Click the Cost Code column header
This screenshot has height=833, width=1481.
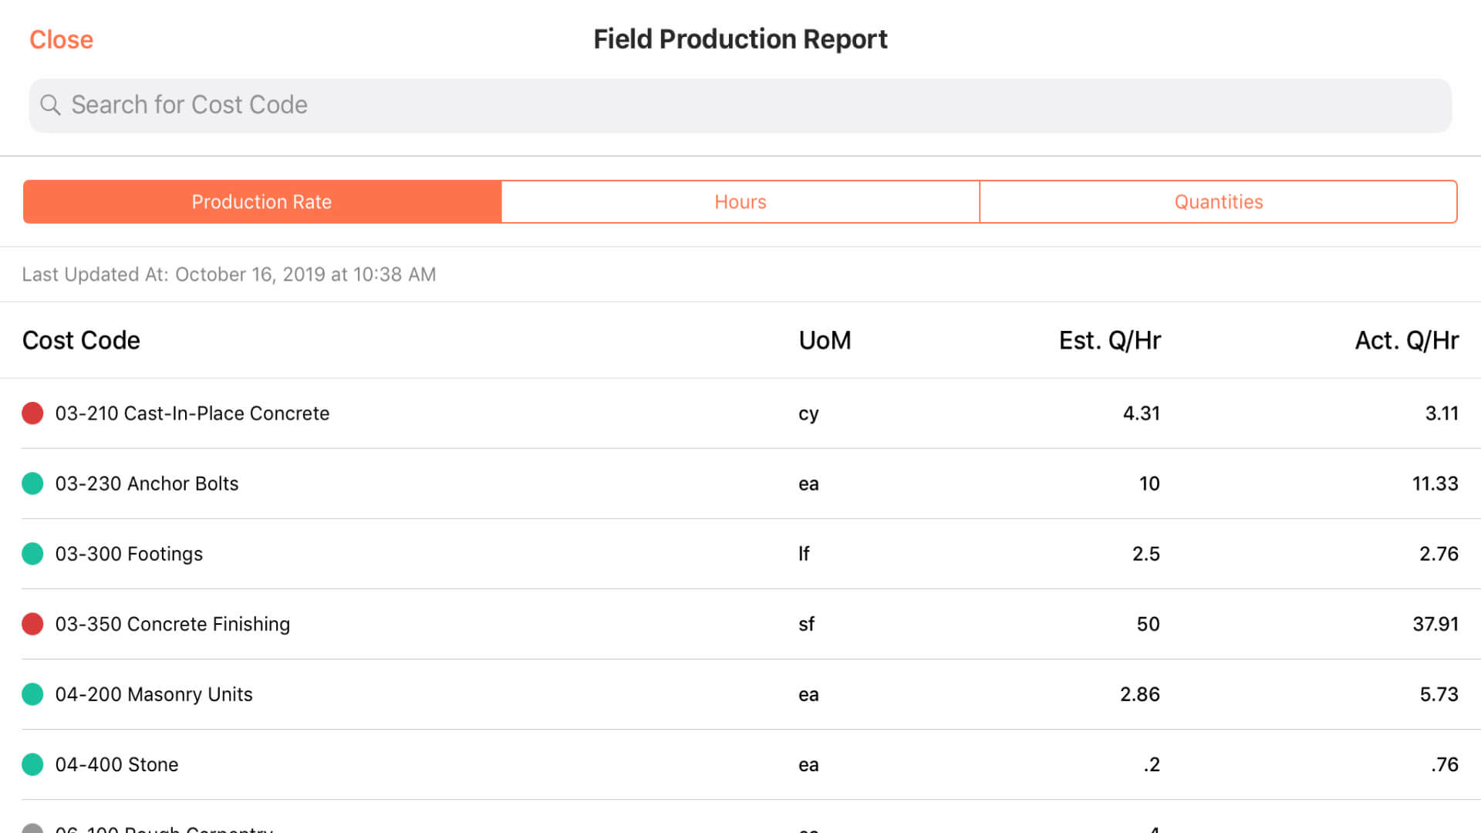(81, 340)
